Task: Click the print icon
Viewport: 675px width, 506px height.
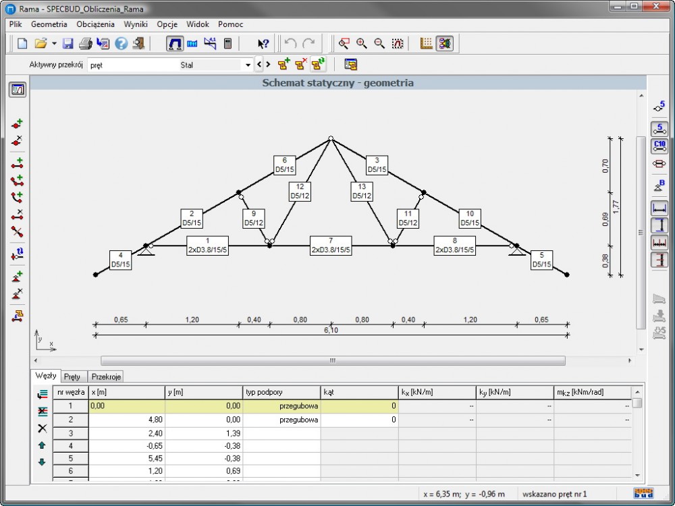Action: [85, 44]
